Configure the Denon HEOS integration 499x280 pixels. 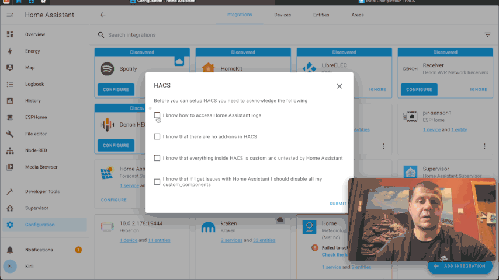(116, 145)
